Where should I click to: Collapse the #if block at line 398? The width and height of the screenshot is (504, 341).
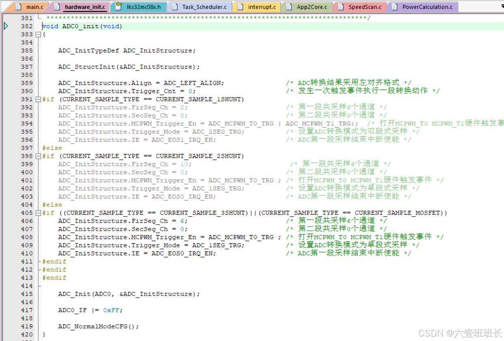click(x=38, y=156)
